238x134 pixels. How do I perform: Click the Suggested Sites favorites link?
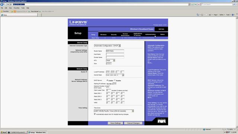coord(21,11)
